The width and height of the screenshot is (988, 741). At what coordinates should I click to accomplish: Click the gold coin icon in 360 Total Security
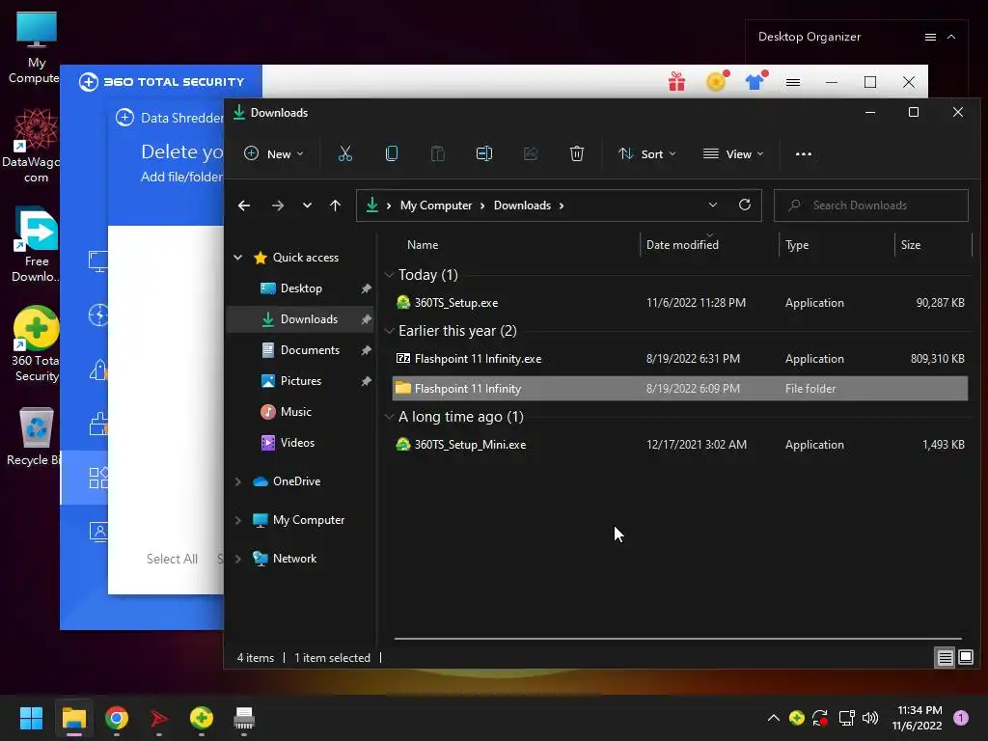[x=717, y=81]
